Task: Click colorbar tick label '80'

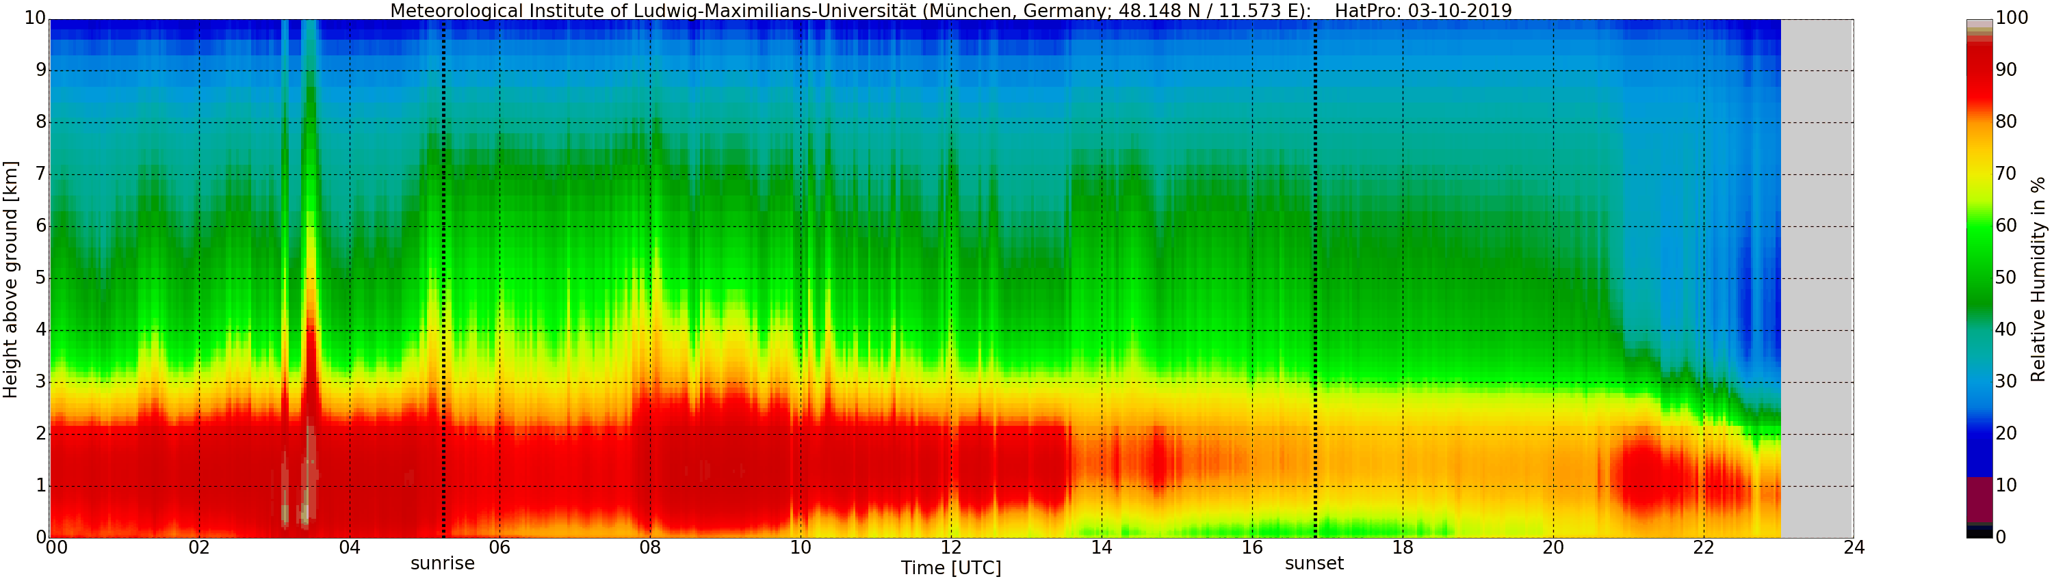Action: tap(2005, 122)
